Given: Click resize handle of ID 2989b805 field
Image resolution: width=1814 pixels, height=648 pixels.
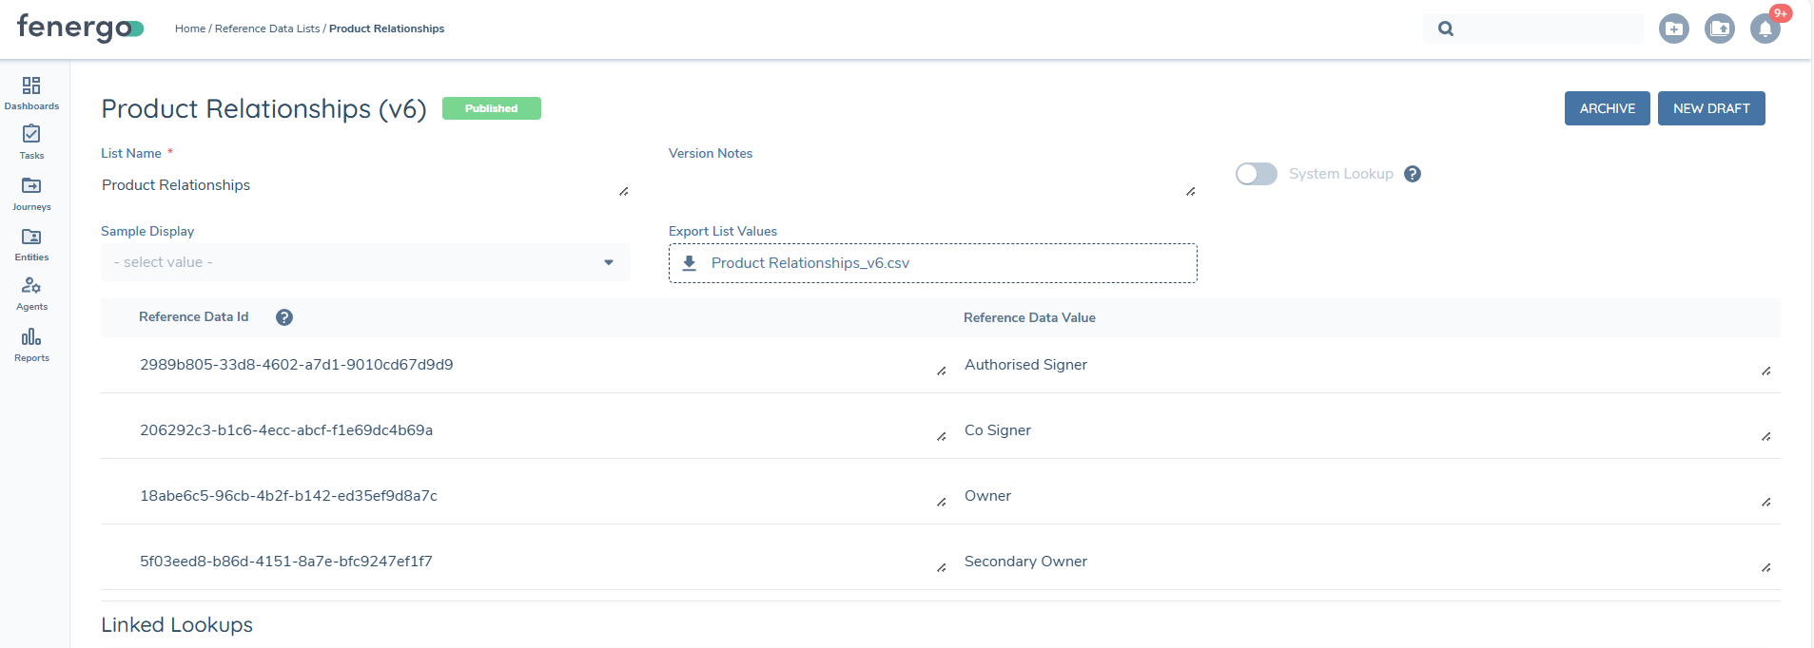Looking at the screenshot, I should coord(942,372).
